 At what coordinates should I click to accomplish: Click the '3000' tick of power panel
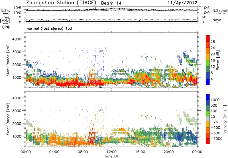17,52
